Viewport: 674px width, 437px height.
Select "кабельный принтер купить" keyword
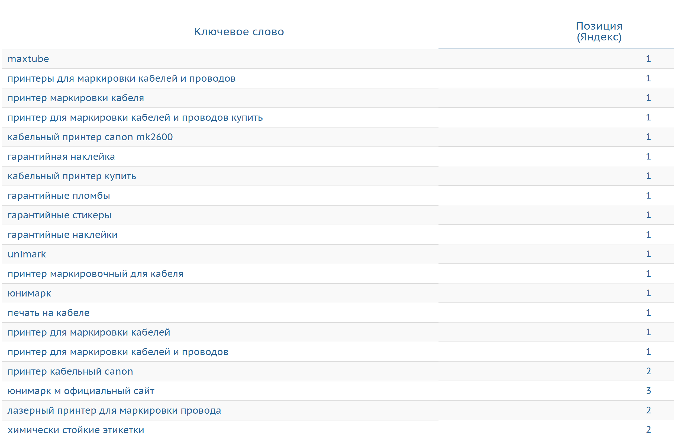pyautogui.click(x=72, y=176)
